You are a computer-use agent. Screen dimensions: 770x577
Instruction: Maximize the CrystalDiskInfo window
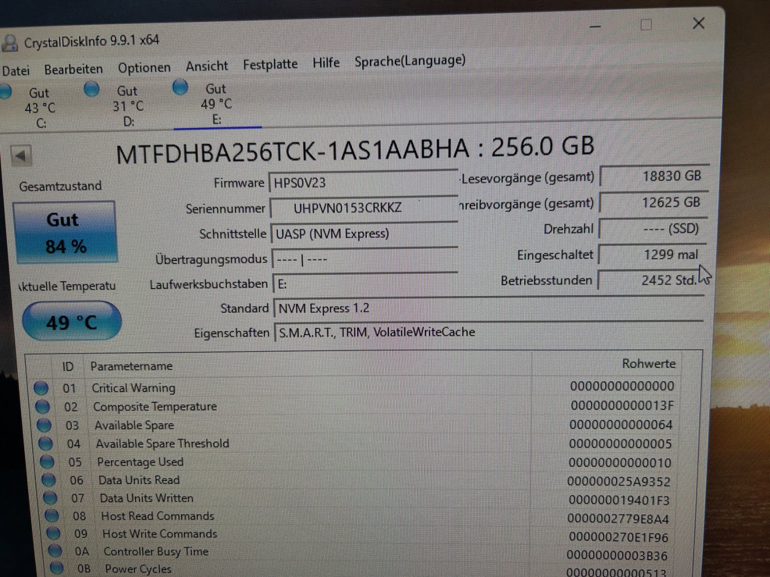[646, 25]
